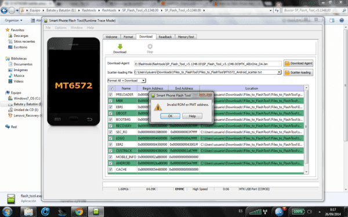This screenshot has height=217, width=348.
Task: Click the flash_tool.exe file icon
Action: [x=11, y=198]
